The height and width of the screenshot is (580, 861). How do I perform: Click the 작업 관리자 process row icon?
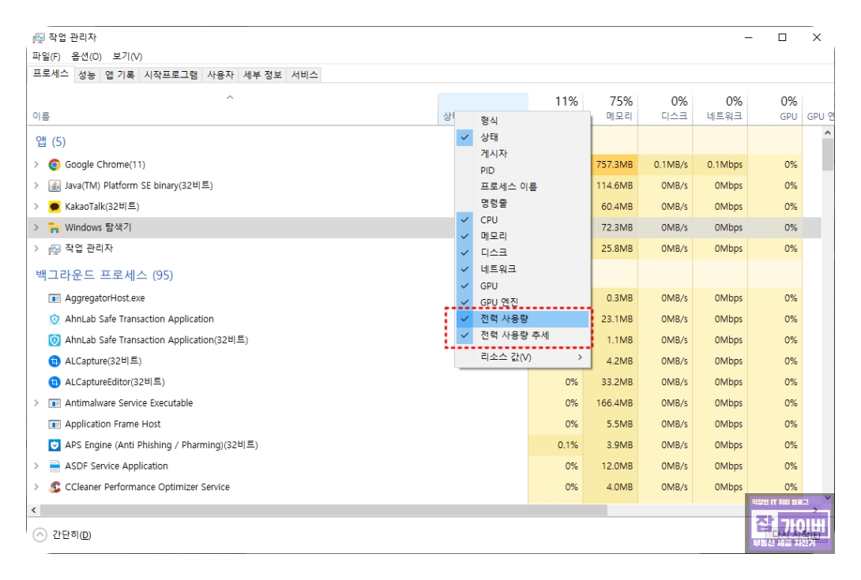(55, 249)
